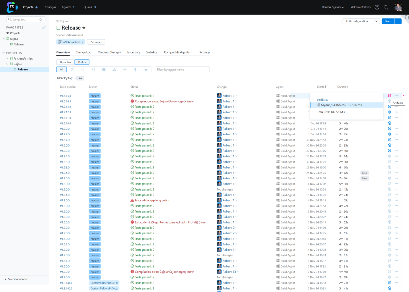Switch the view toggle to Branches
This screenshot has height=292, width=409.
click(x=65, y=62)
